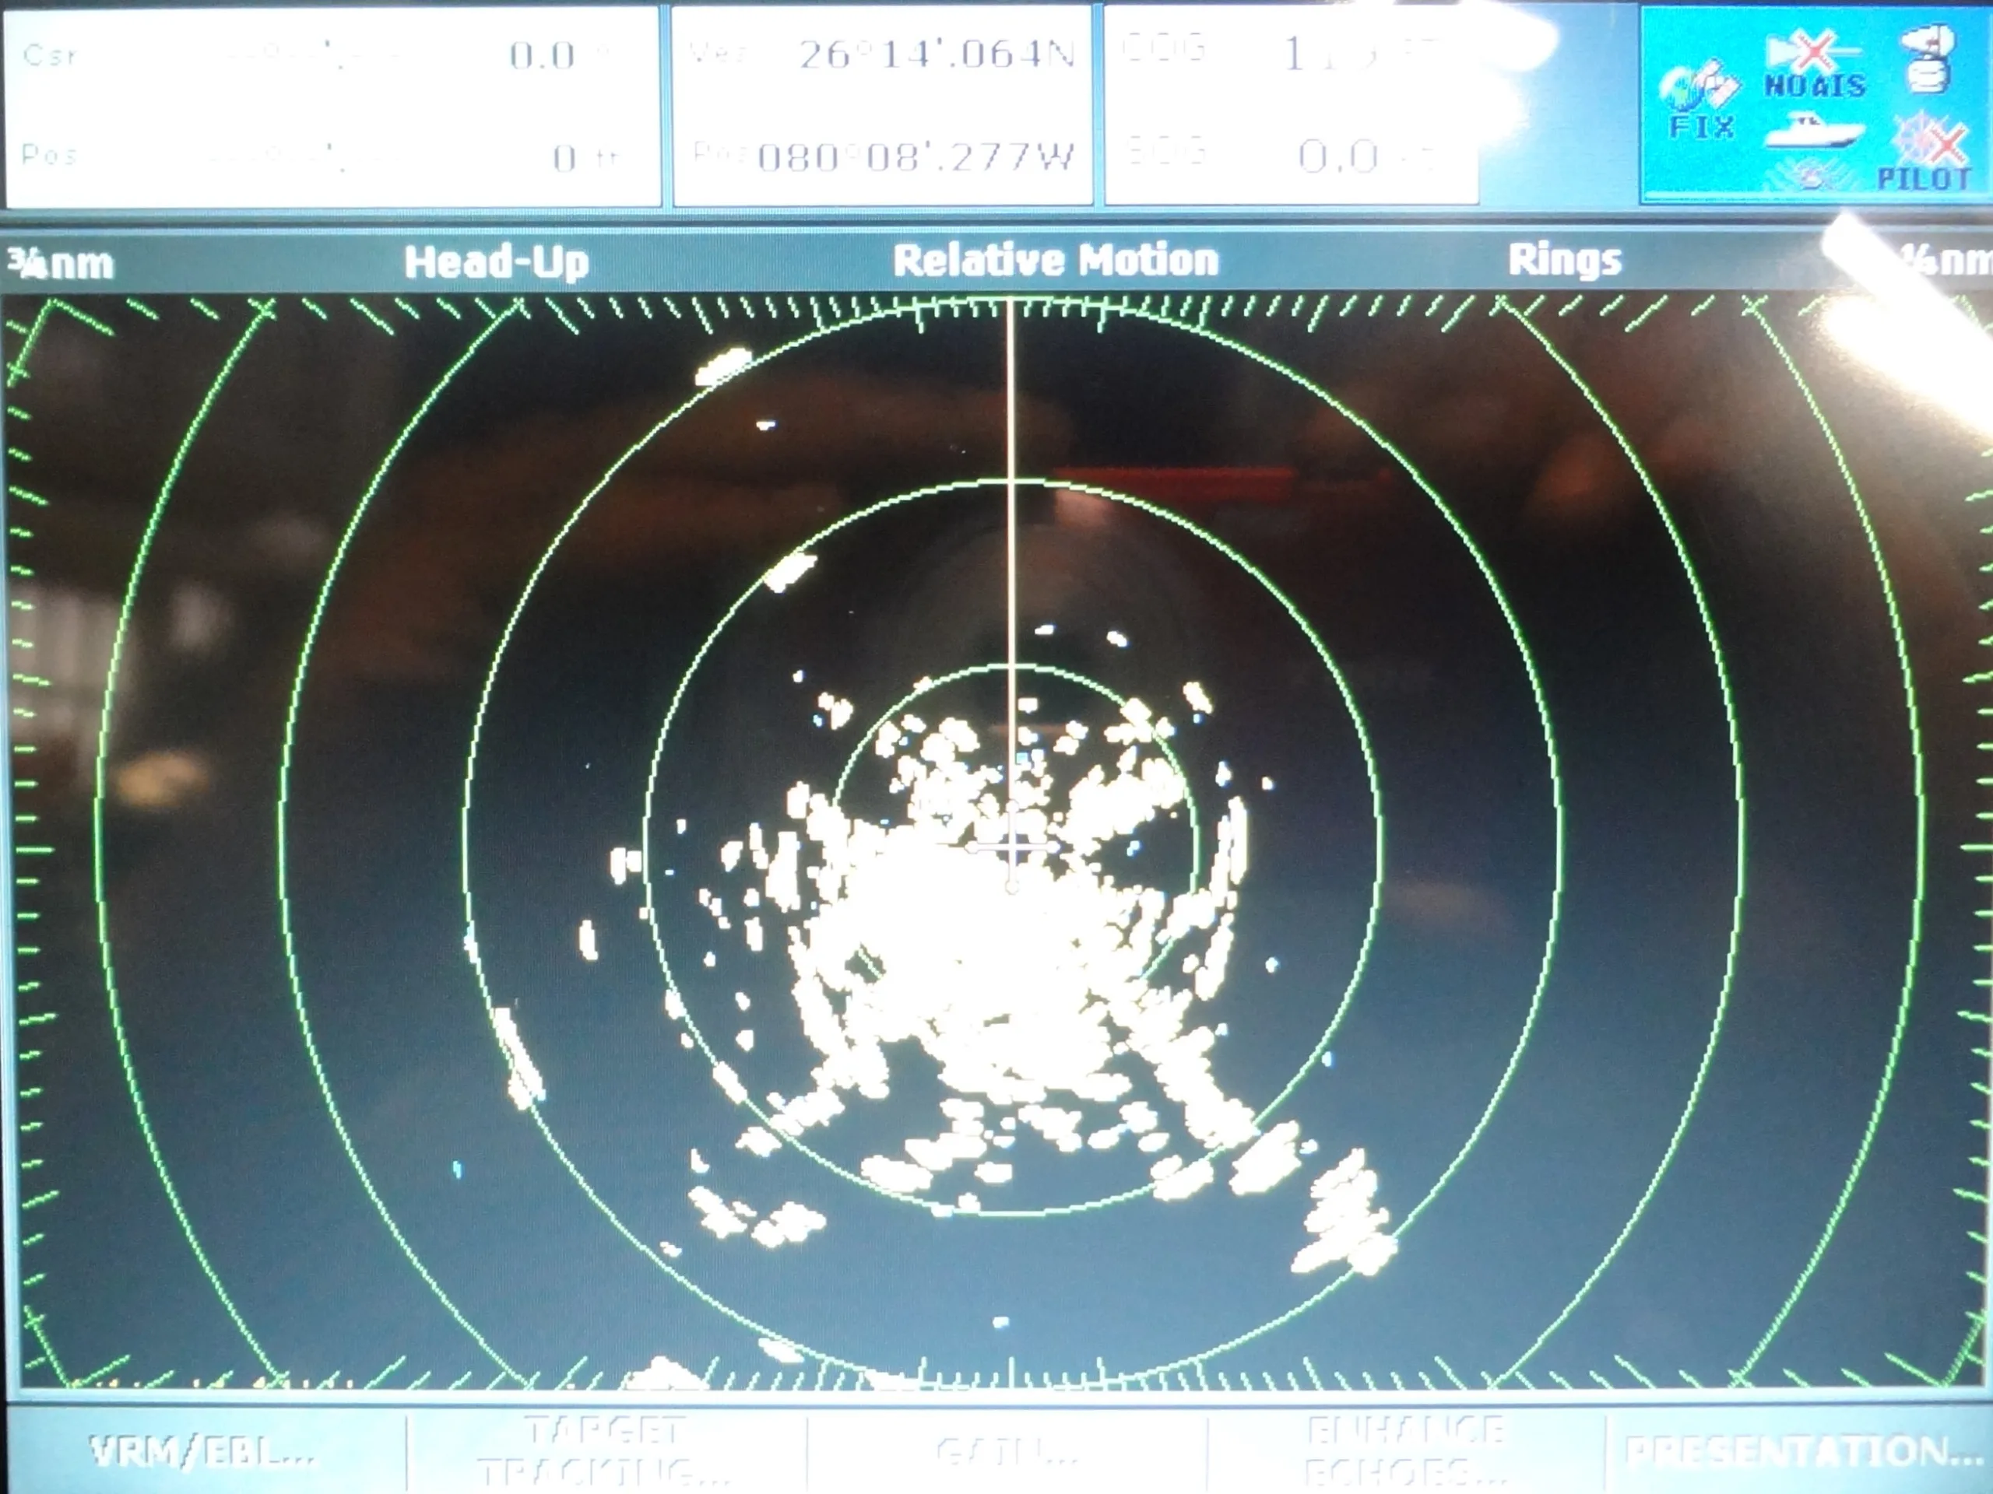1993x1494 pixels.
Task: Toggle the Rings display label
Action: tap(1564, 260)
